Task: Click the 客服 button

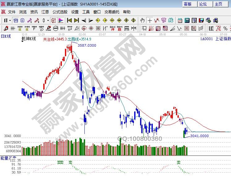Action: point(188,4)
